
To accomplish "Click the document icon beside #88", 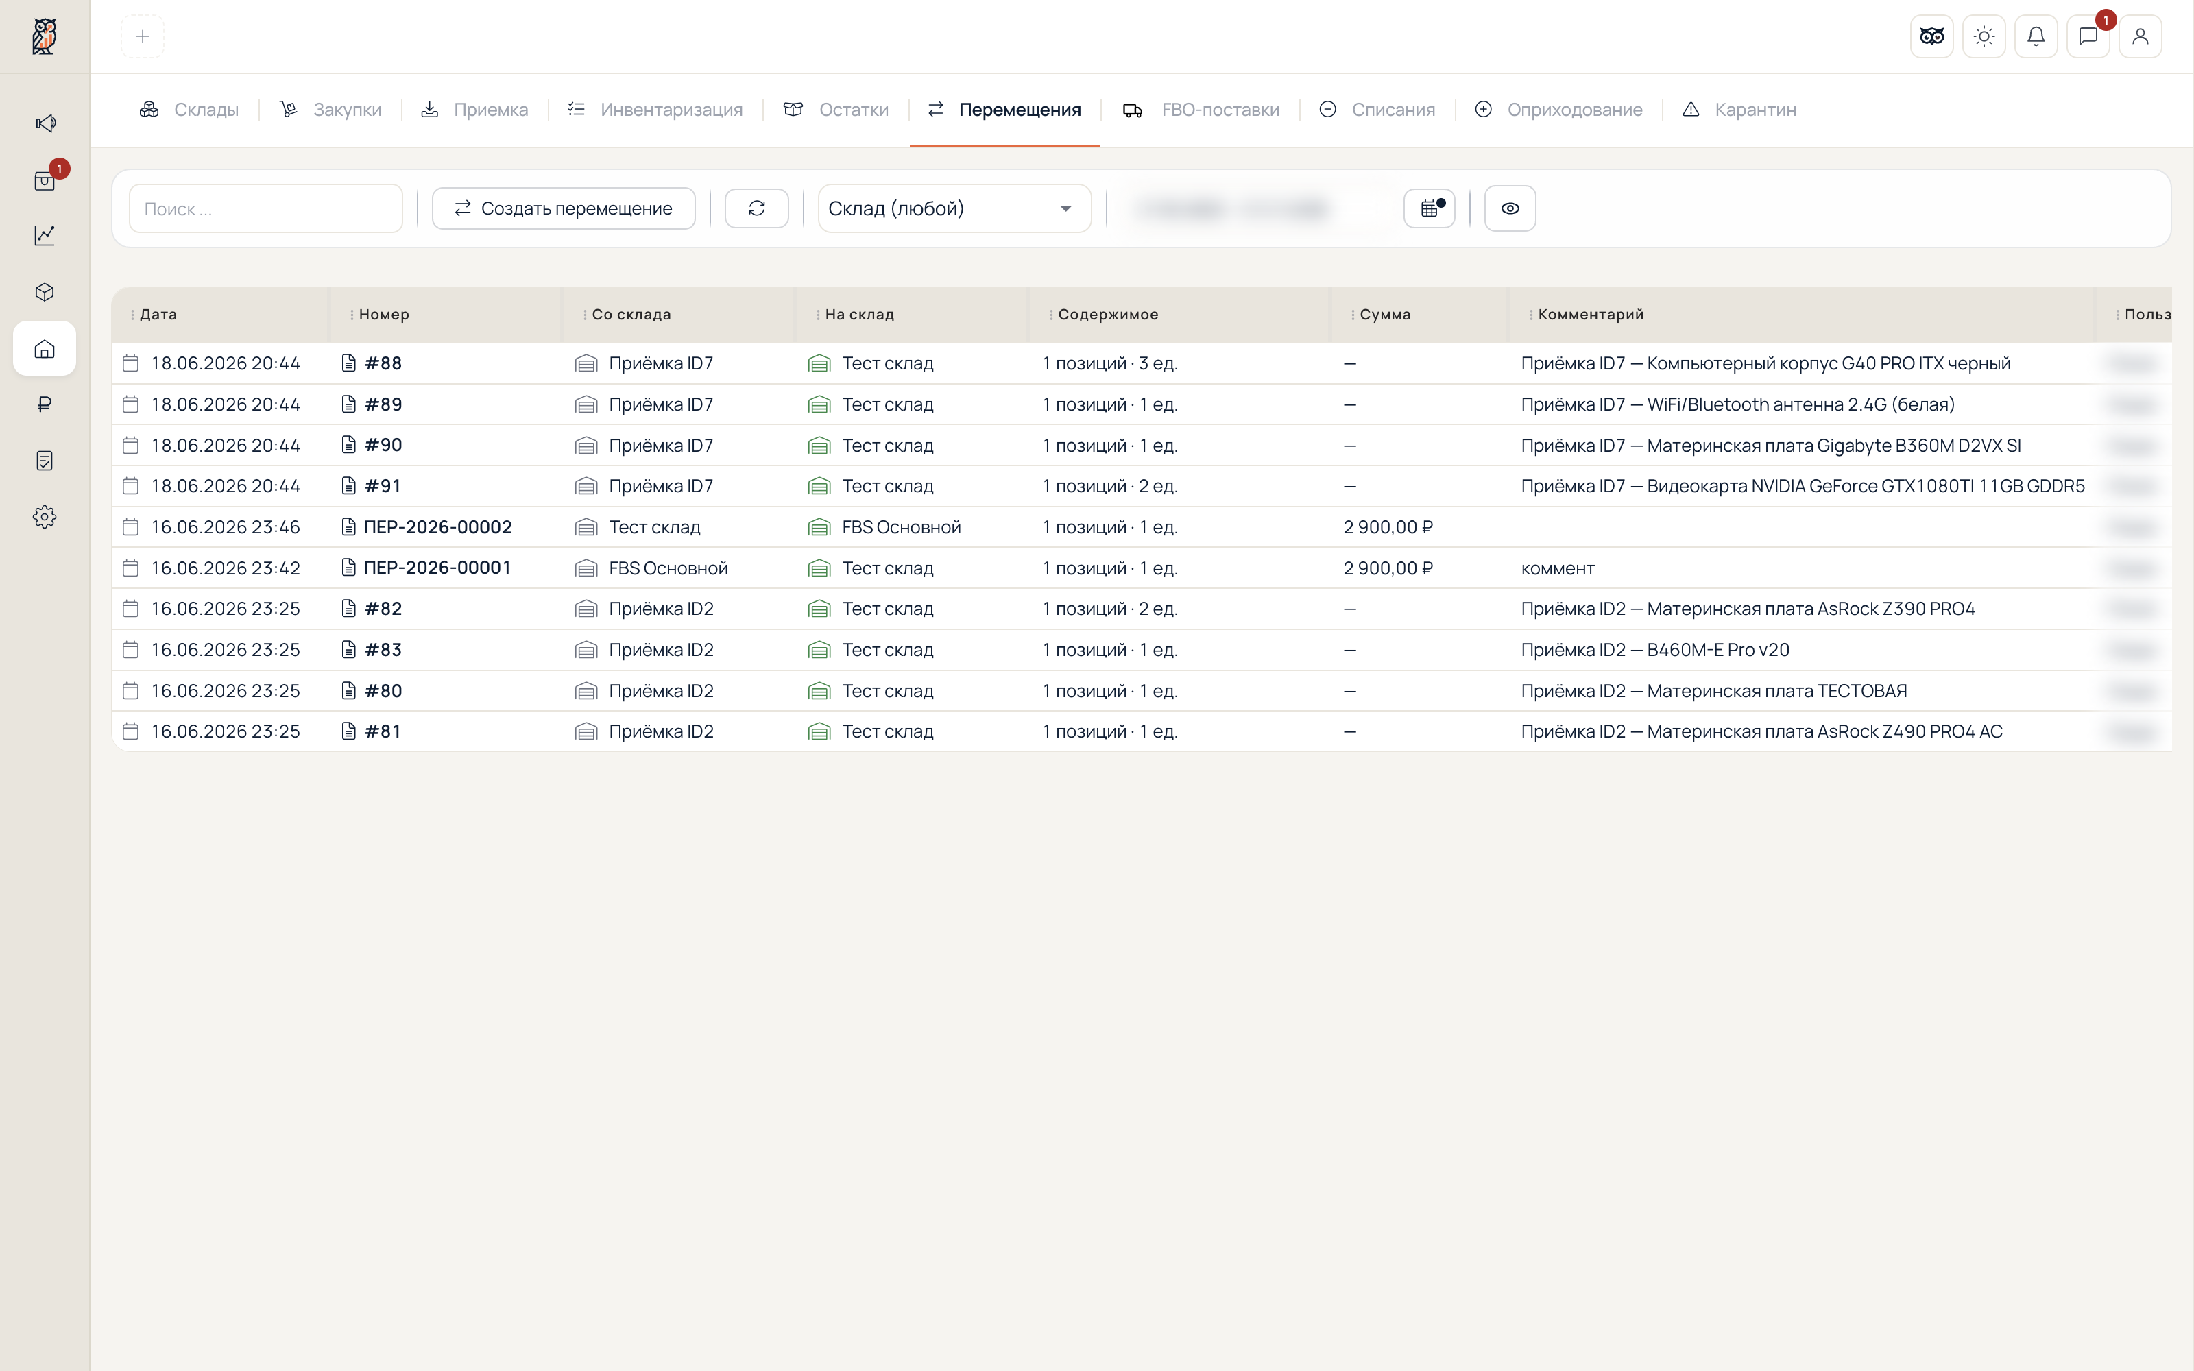I will point(348,363).
